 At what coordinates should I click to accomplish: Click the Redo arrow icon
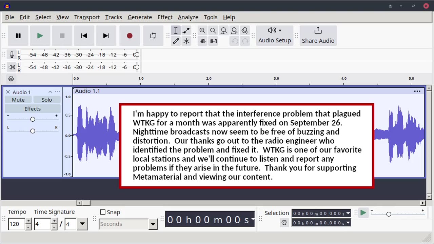245,41
